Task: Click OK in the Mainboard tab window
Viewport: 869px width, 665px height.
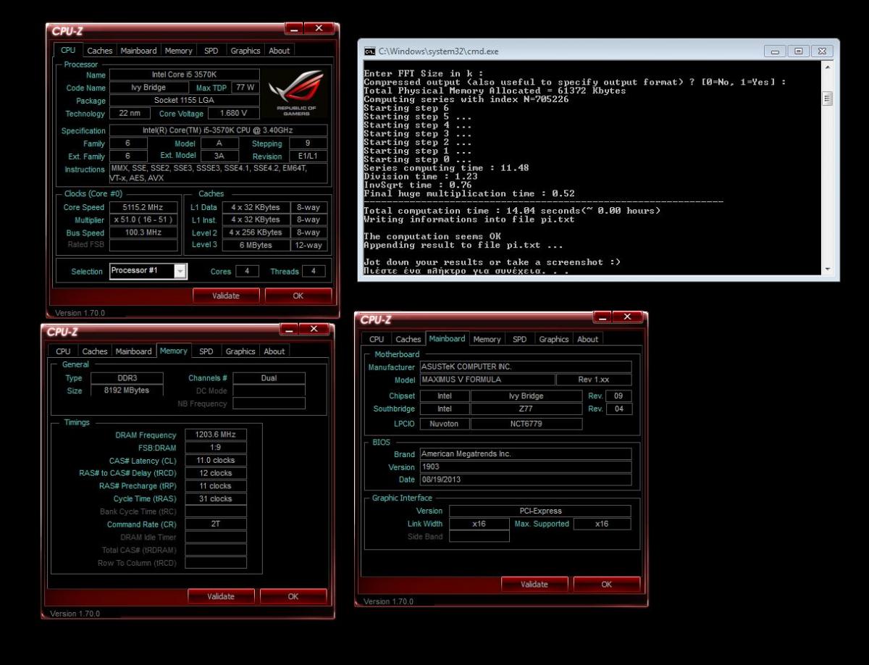Action: [x=607, y=584]
